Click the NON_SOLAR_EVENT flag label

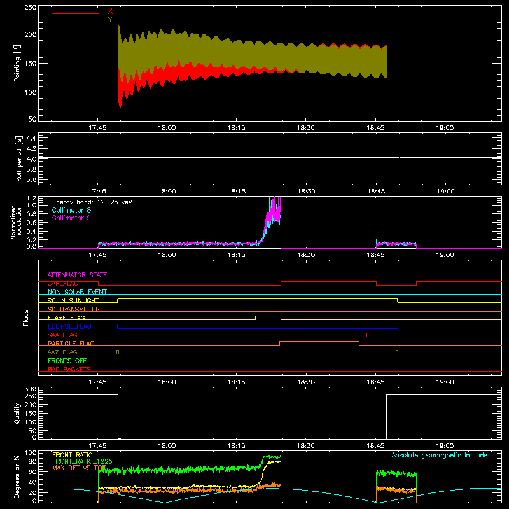[77, 292]
